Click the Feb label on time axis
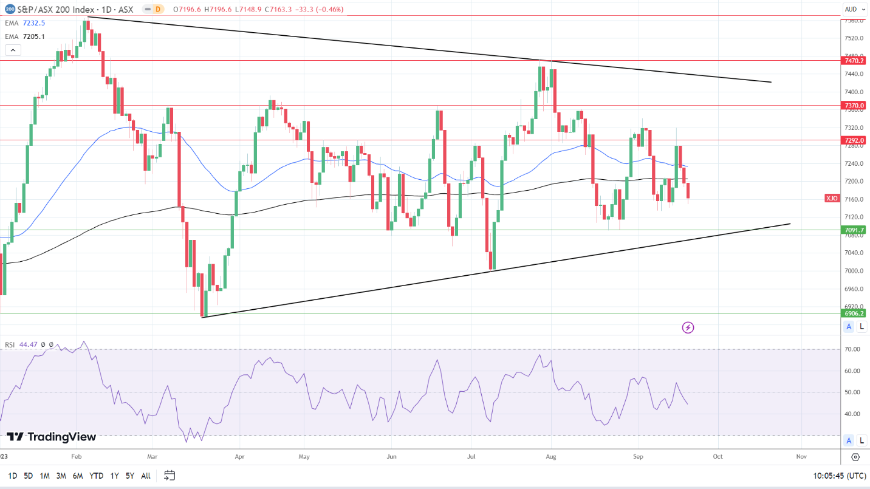The image size is (870, 489). point(76,456)
